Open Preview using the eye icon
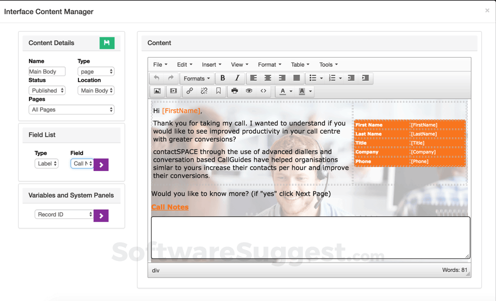The image size is (496, 301). coord(248,91)
